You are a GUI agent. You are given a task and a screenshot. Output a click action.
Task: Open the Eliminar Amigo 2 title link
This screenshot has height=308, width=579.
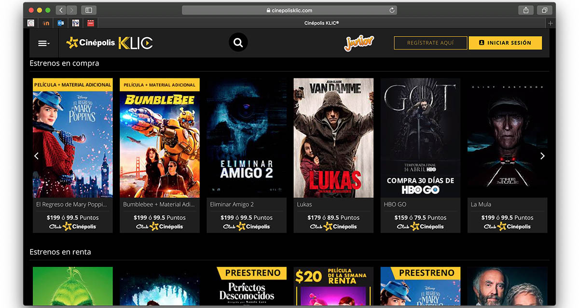coord(232,205)
